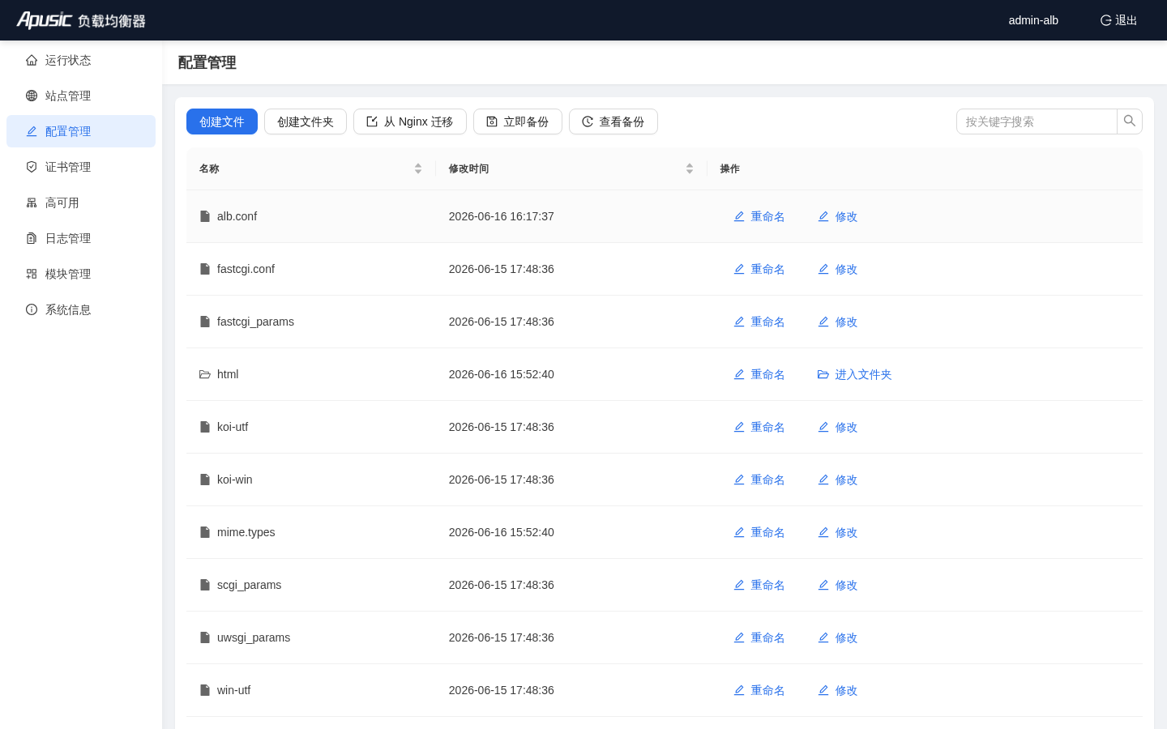Image resolution: width=1167 pixels, height=729 pixels.
Task: Focus the 按关键字搜索 search field
Action: 1037,122
